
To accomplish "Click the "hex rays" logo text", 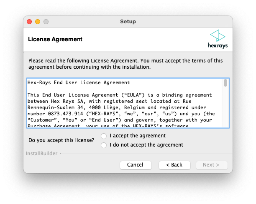I will [218, 45].
